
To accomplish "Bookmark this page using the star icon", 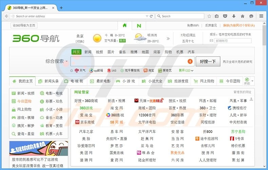I will coord(209,16).
